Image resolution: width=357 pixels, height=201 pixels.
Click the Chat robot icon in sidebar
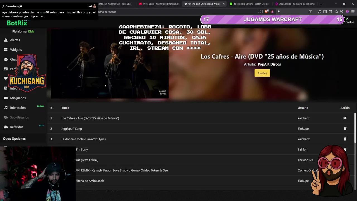pyautogui.click(x=6, y=59)
